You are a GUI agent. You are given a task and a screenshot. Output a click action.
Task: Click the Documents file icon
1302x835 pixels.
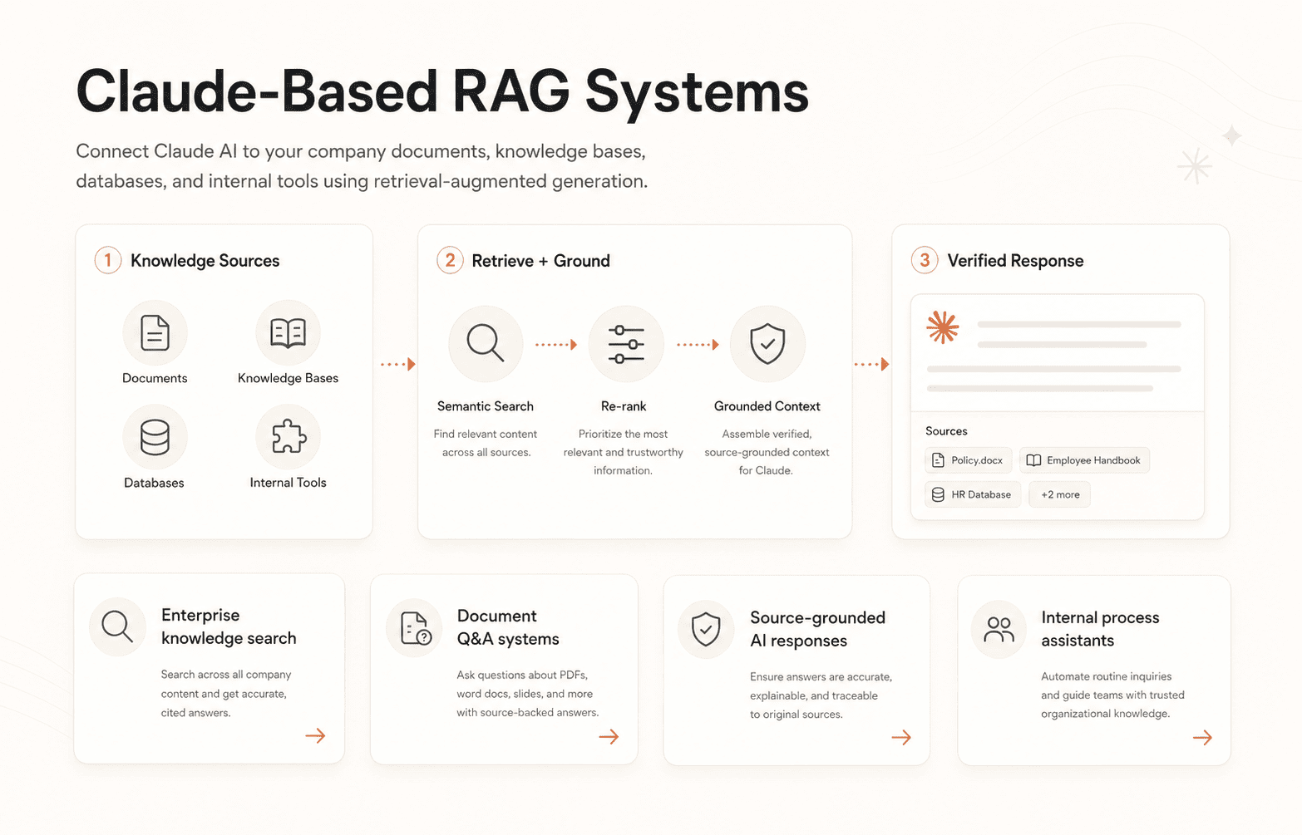click(155, 333)
